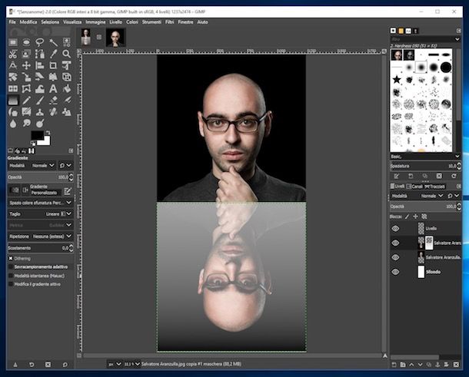Click the edit gradient icon
The width and height of the screenshot is (469, 377).
coord(68,190)
